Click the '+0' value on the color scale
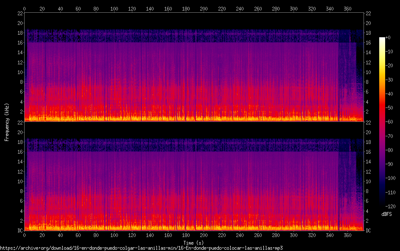Screen dimensions: 400x251 click(388, 38)
